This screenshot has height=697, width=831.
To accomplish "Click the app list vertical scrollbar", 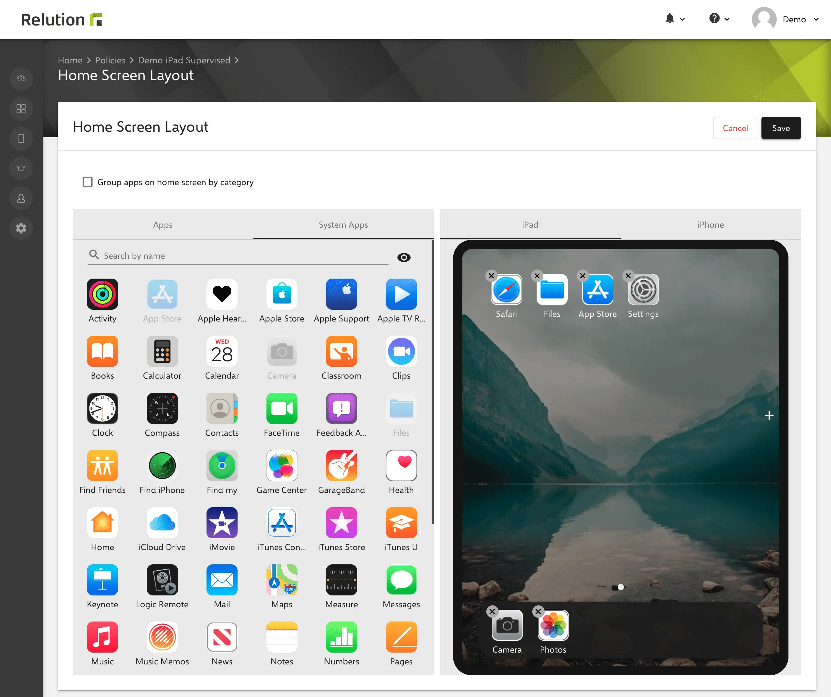I will tap(432, 382).
